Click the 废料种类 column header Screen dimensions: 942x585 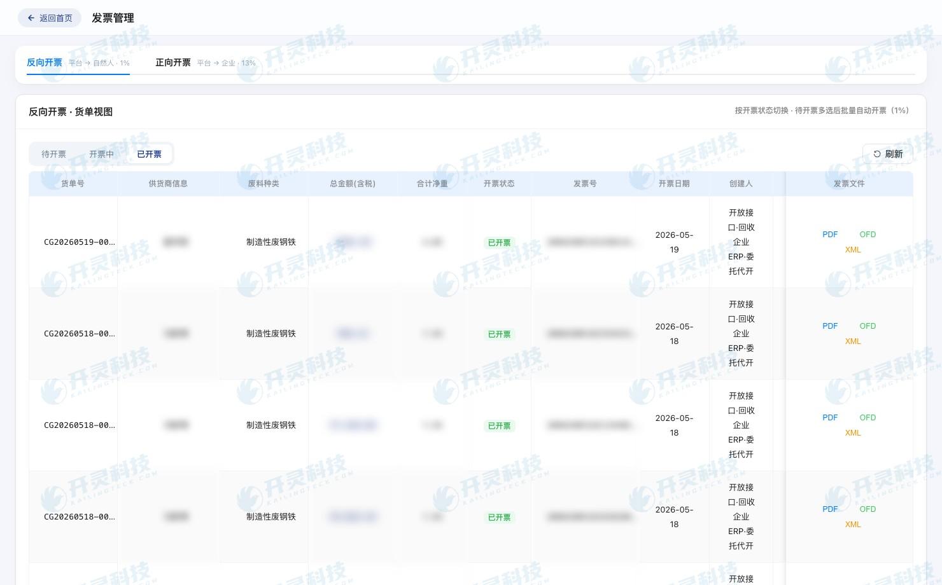pyautogui.click(x=264, y=184)
